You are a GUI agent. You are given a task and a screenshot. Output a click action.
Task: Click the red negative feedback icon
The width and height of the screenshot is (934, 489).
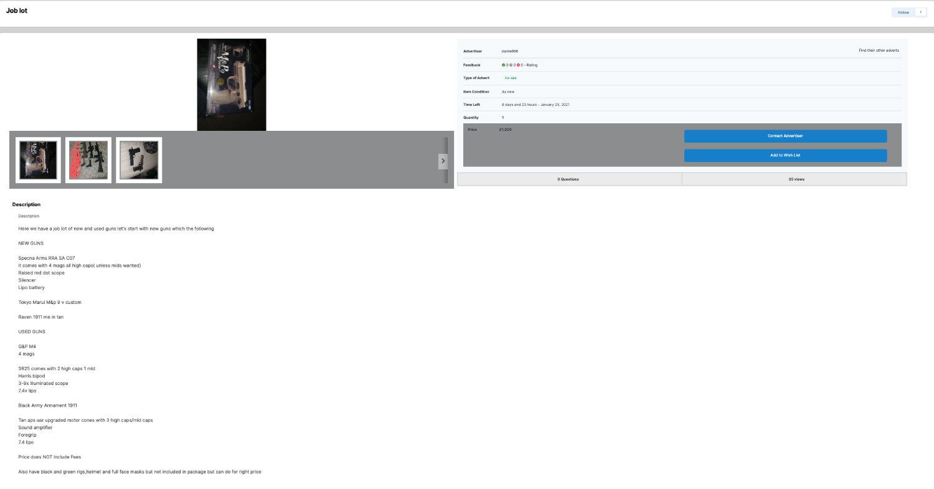click(519, 65)
